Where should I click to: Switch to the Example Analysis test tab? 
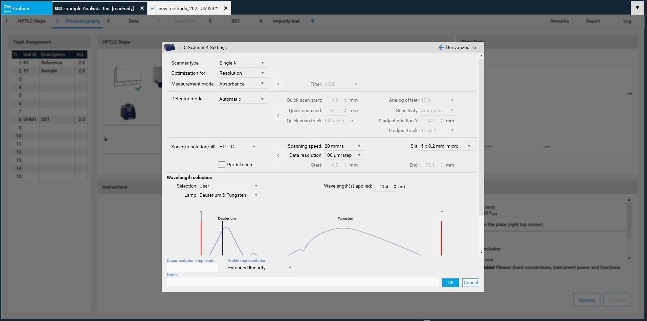coord(98,8)
